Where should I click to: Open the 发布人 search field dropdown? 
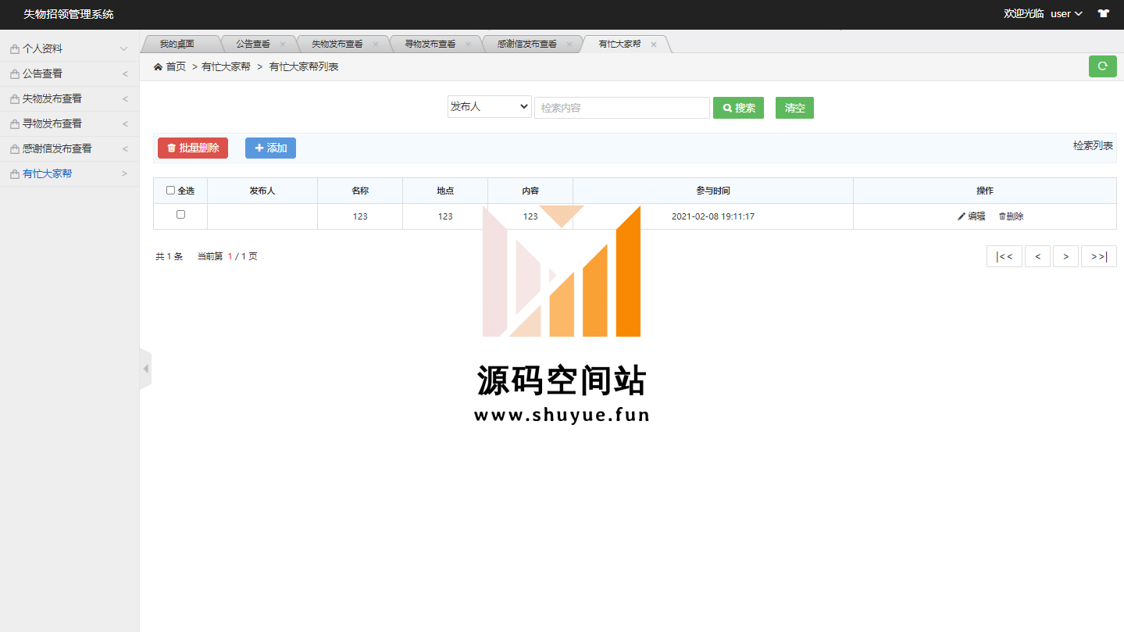[x=489, y=107]
